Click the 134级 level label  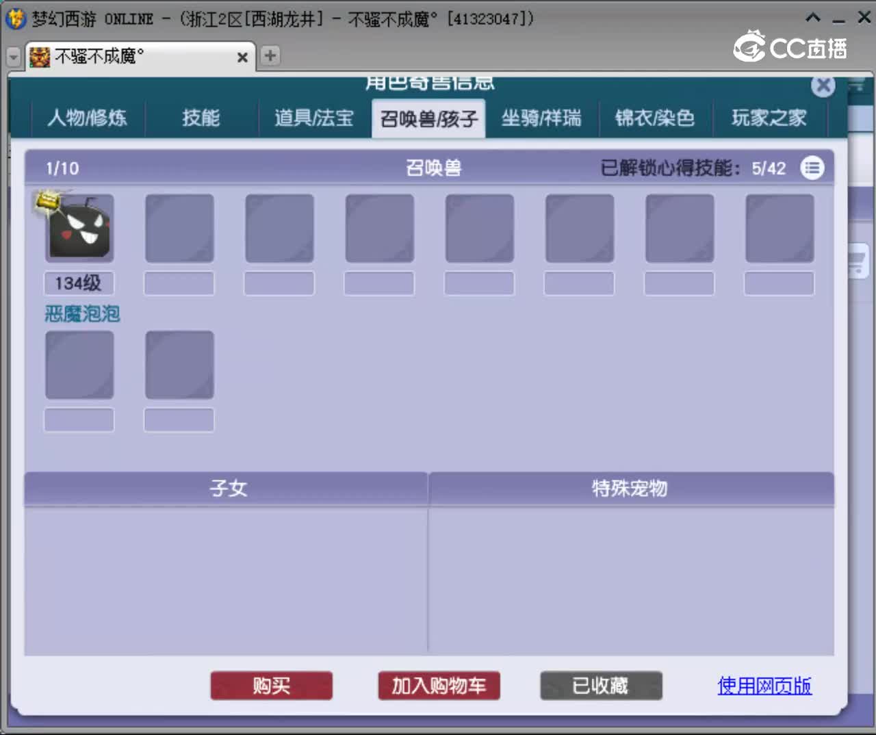(x=79, y=283)
